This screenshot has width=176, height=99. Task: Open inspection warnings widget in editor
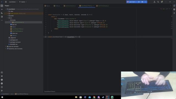click(x=164, y=9)
